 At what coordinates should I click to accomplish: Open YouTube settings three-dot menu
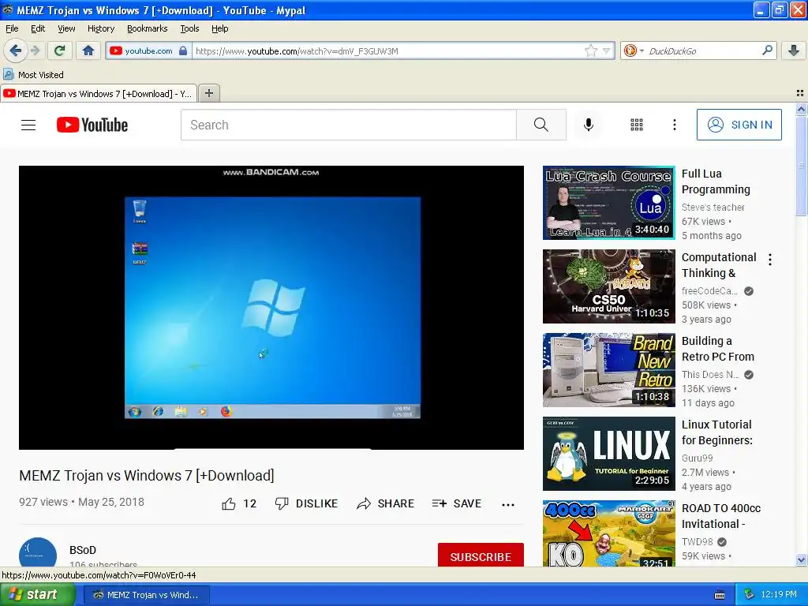coord(674,125)
